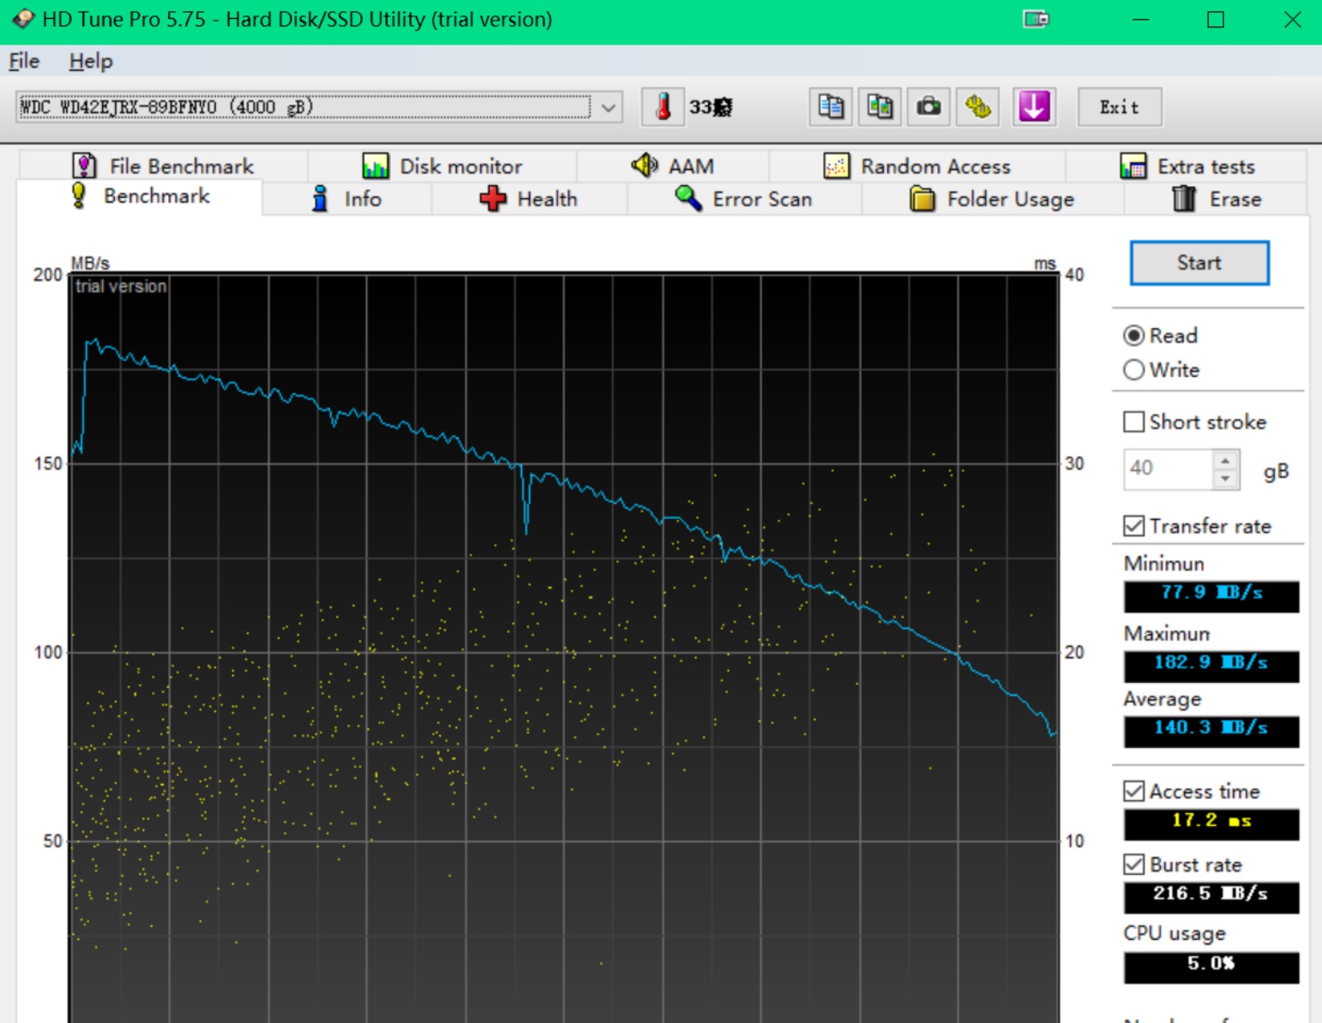Image resolution: width=1322 pixels, height=1023 pixels.
Task: Click the purple download arrow icon
Action: pos(1034,107)
